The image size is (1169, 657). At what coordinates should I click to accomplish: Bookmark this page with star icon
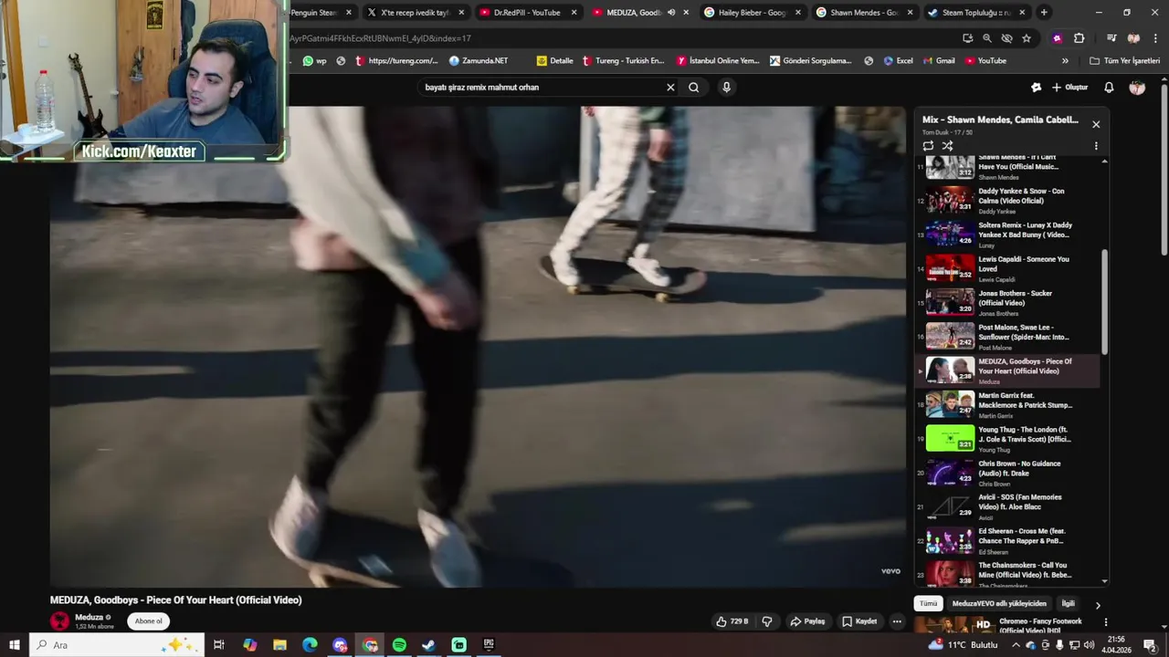[1027, 38]
